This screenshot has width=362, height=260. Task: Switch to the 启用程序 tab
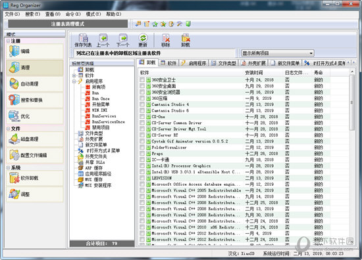click(x=194, y=63)
